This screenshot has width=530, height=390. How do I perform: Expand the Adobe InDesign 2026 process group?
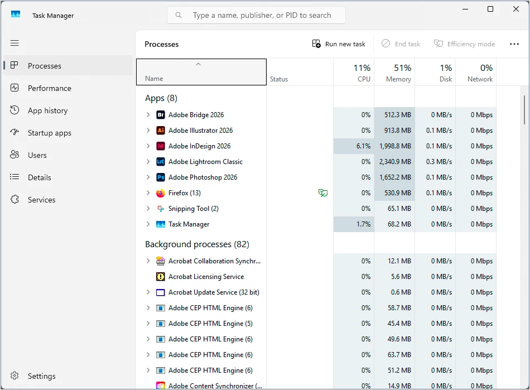pyautogui.click(x=148, y=146)
